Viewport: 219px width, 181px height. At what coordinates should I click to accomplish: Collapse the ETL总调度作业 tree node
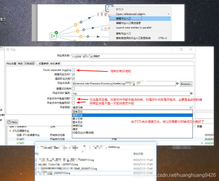[10, 131]
